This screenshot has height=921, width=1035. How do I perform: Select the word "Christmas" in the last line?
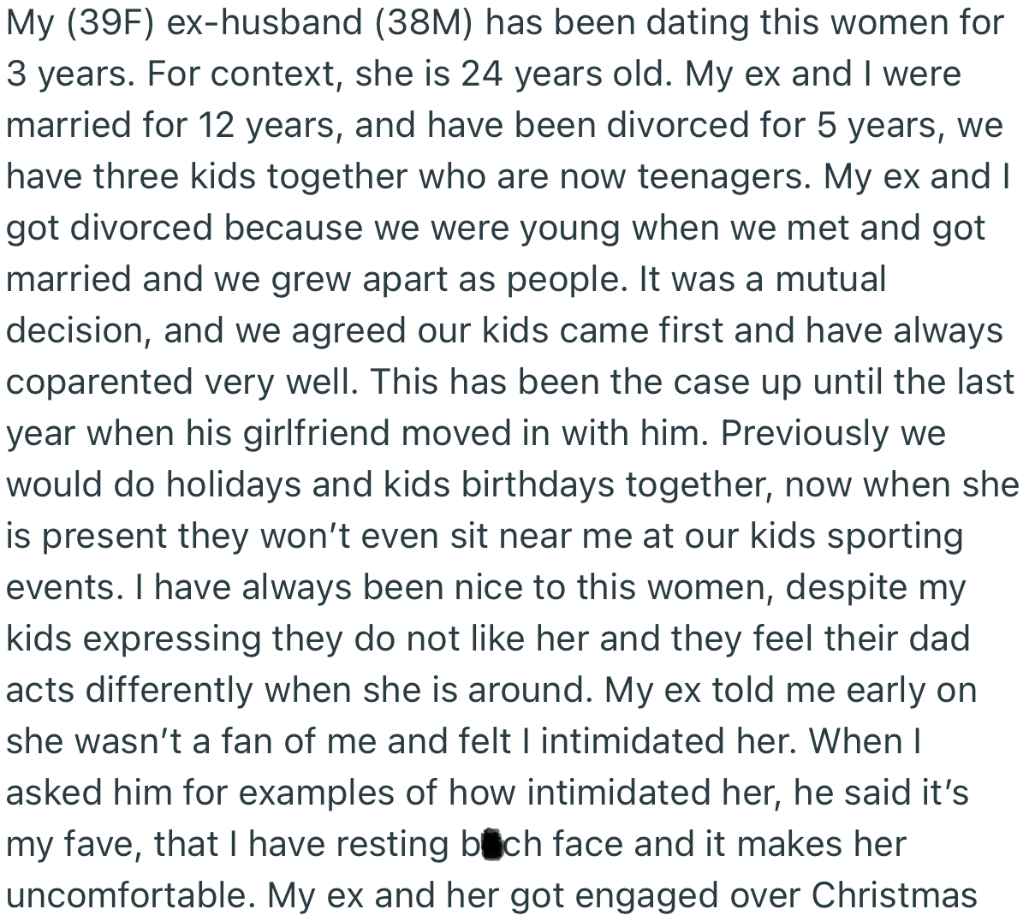click(x=894, y=895)
